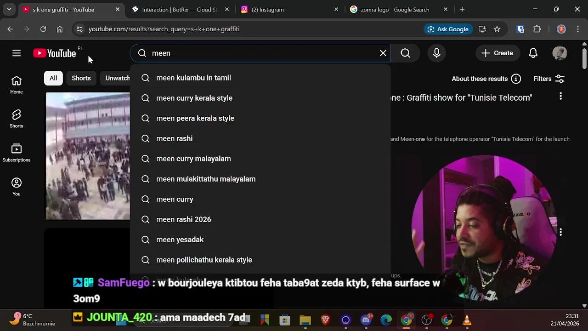Open the Extensions puzzle icon
Screen dimensions: 588x331
tap(537, 29)
